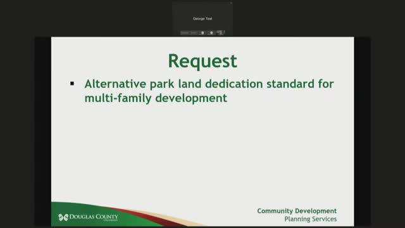The height and width of the screenshot is (228, 405).
Task: Click the 'Planning Services' footer text
Action: (x=311, y=219)
